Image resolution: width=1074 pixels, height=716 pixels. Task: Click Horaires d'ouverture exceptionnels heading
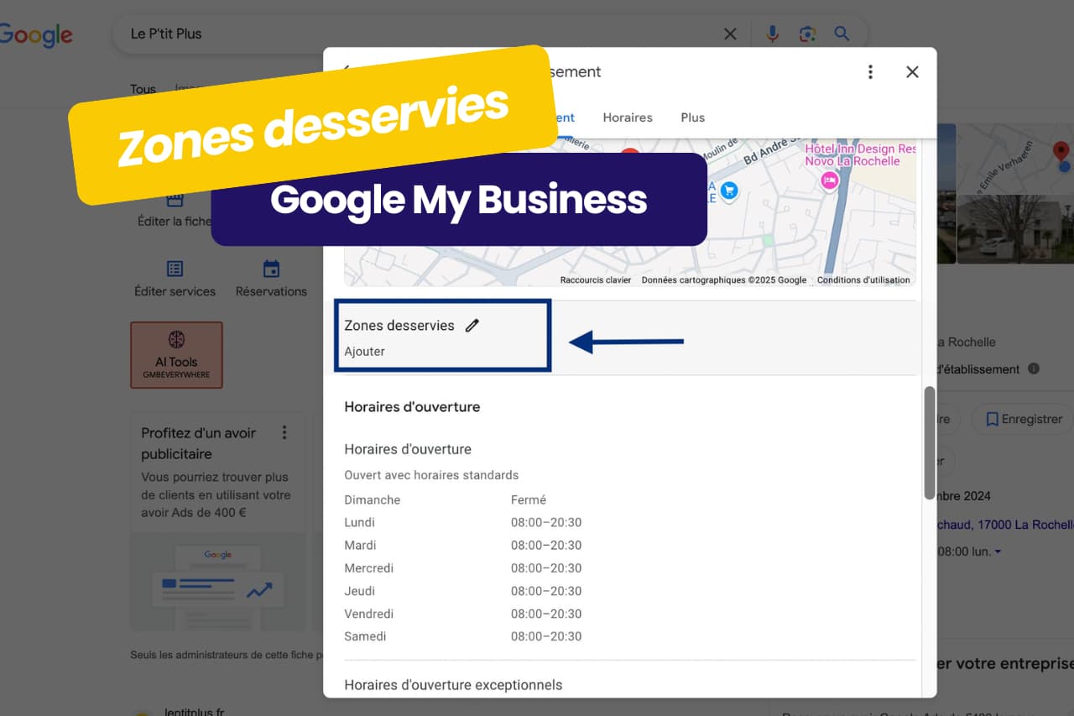coord(453,685)
